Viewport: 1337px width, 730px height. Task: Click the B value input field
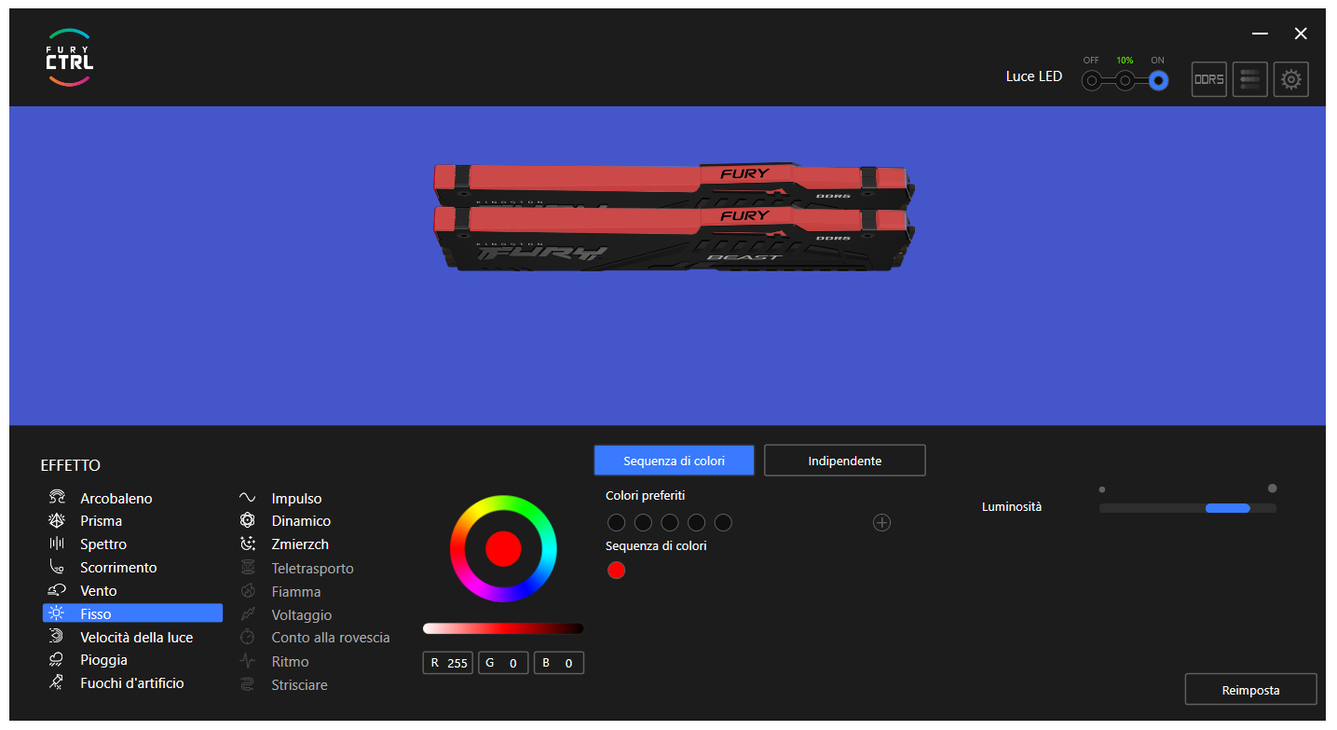pyautogui.click(x=559, y=663)
